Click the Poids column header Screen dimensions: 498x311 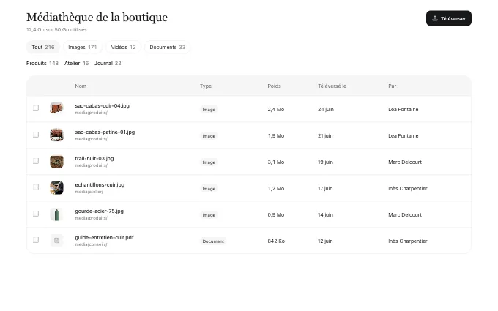[x=274, y=86]
